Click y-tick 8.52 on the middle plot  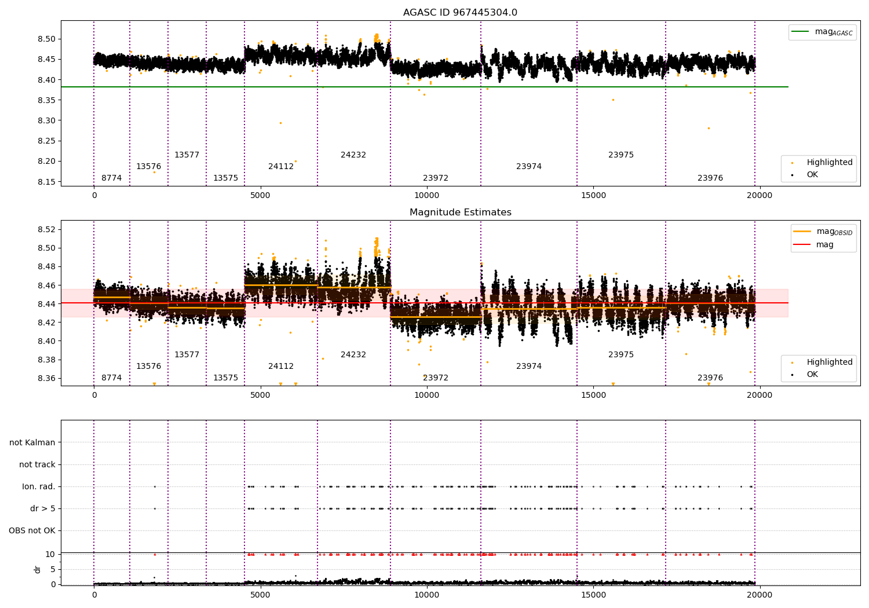46,230
